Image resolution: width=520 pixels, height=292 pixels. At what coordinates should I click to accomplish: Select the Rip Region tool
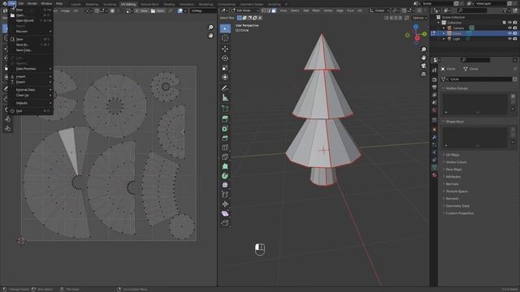pos(225,223)
